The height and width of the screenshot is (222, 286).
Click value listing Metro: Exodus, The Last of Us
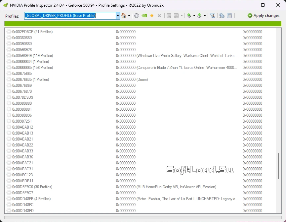click(x=177, y=198)
